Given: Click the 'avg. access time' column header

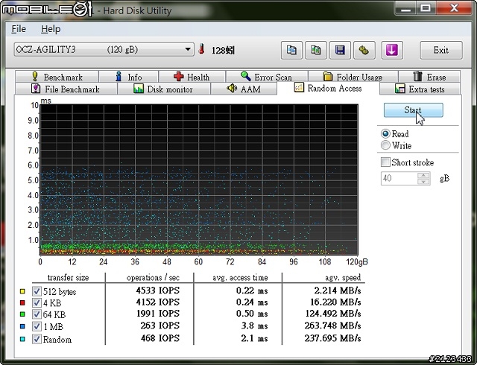Looking at the screenshot, I should [x=240, y=277].
